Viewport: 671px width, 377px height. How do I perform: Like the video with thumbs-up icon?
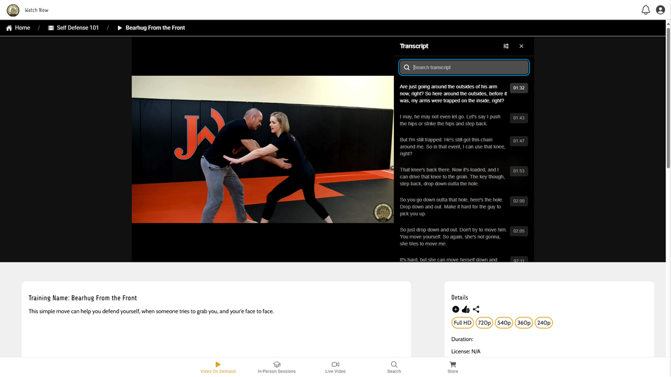tap(466, 310)
